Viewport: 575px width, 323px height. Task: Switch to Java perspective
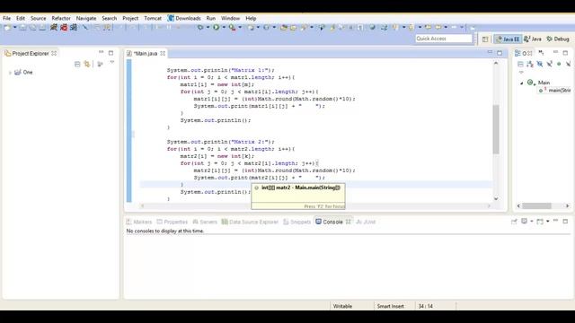click(533, 39)
